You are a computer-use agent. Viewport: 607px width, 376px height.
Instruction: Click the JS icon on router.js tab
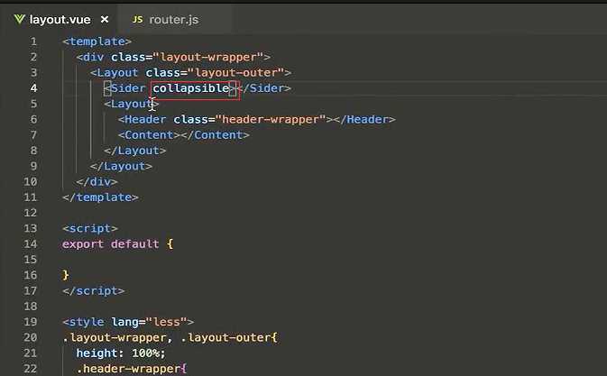click(x=137, y=19)
